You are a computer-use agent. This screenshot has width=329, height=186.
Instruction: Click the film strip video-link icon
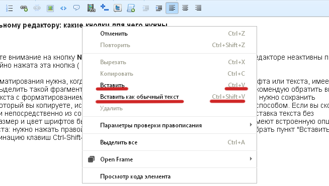[91, 8]
